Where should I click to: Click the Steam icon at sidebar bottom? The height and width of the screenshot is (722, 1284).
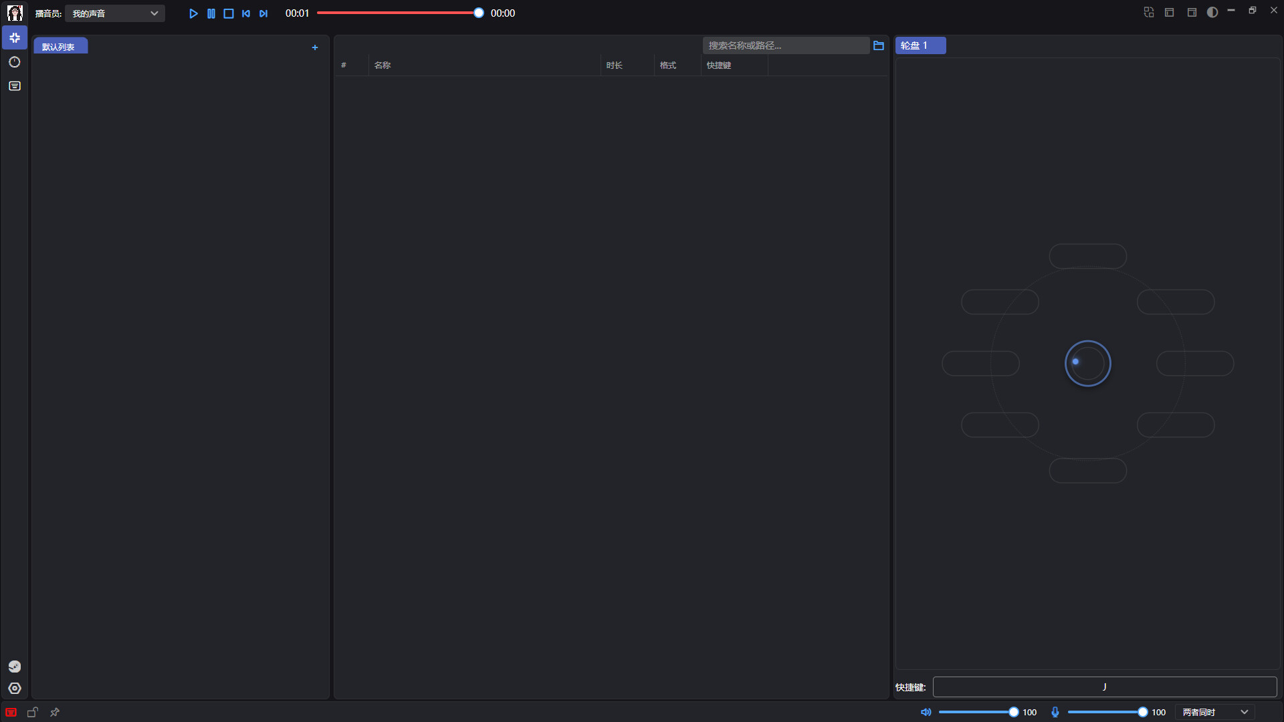(14, 666)
